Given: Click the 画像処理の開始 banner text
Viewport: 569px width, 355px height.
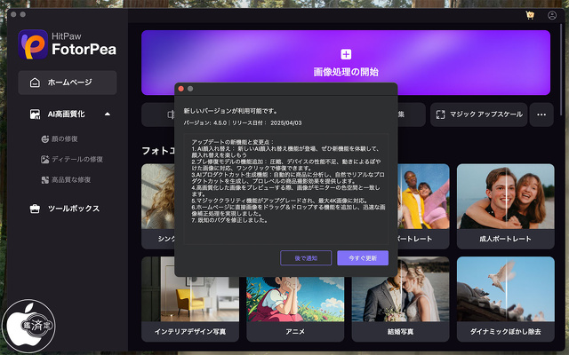Looking at the screenshot, I should [x=346, y=72].
